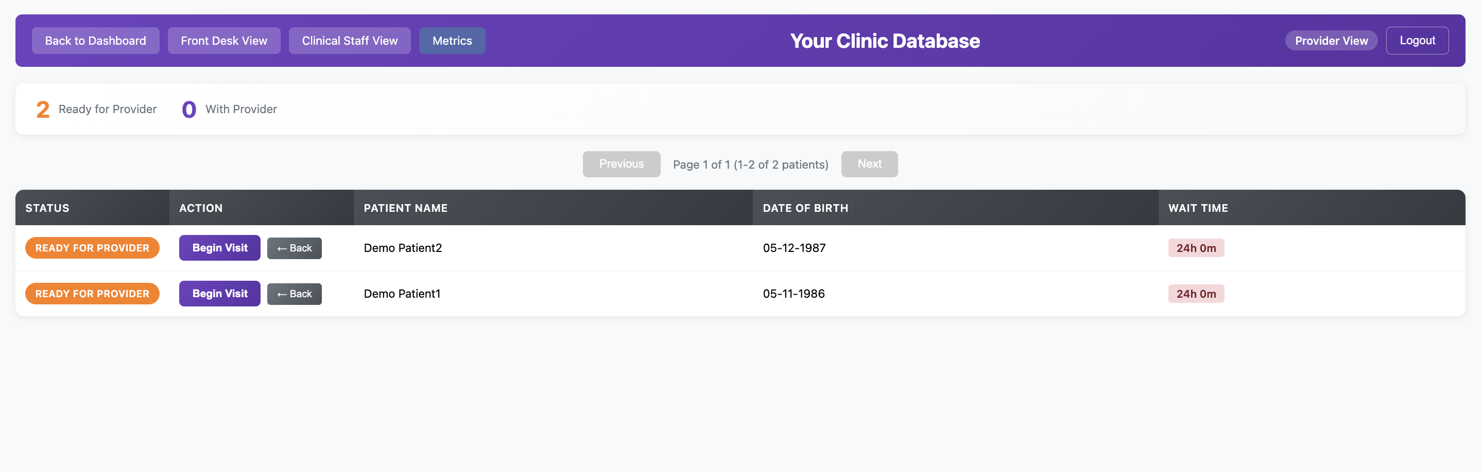This screenshot has width=1482, height=472.
Task: Click the Logout button
Action: (x=1417, y=40)
